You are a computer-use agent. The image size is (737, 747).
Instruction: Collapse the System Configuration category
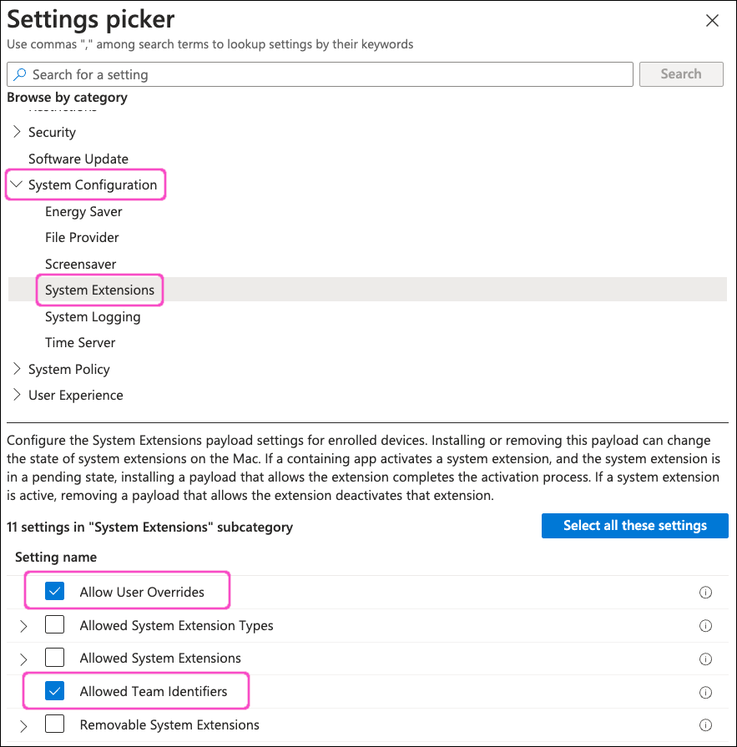point(18,184)
